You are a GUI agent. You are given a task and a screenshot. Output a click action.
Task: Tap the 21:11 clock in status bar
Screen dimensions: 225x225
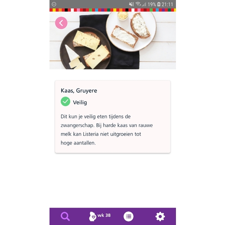pos(167,4)
